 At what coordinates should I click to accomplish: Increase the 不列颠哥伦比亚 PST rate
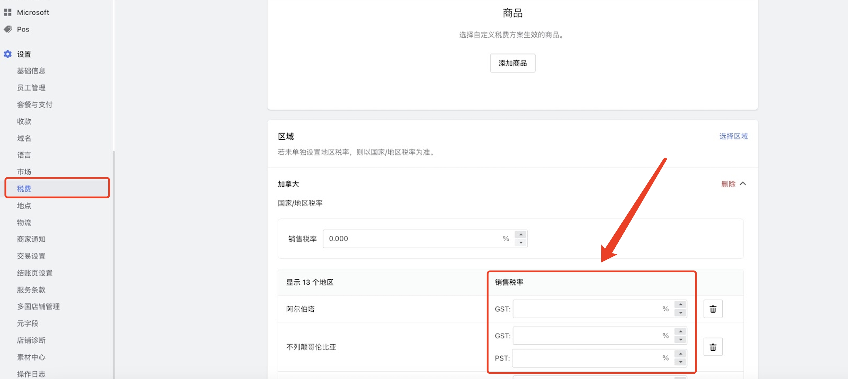[680, 354]
